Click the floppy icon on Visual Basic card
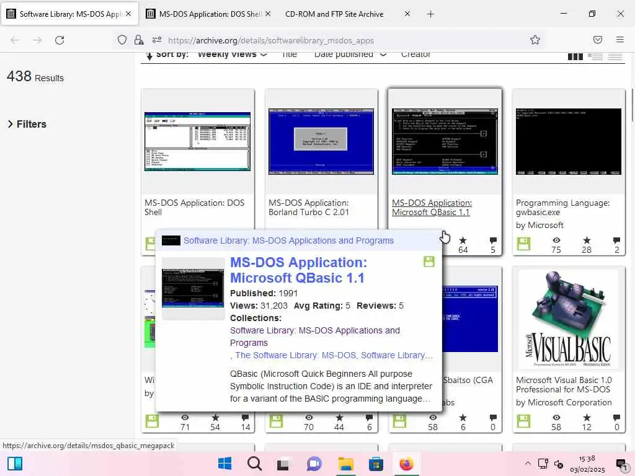Image resolution: width=635 pixels, height=476 pixels. coord(523,421)
